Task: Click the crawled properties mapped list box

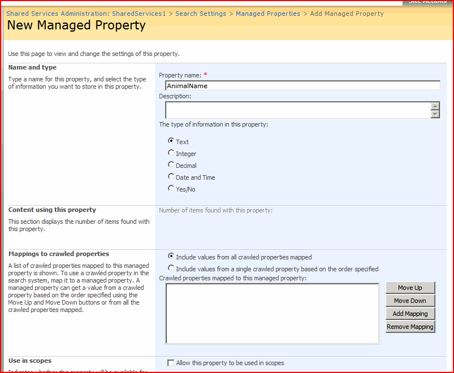Action: 272,313
